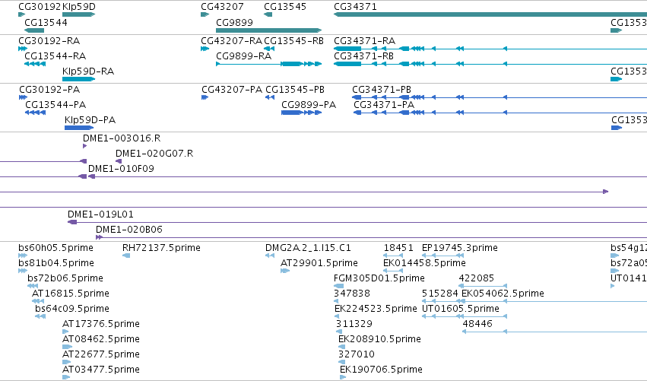Click feature 422085
This screenshot has height=381, width=647.
[x=483, y=286]
